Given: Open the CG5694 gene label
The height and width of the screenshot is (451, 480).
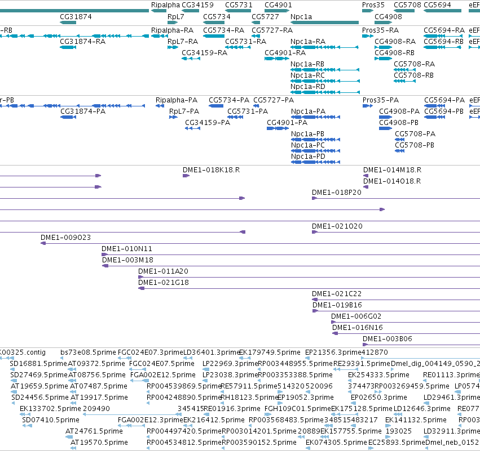Looking at the screenshot, I should [437, 5].
